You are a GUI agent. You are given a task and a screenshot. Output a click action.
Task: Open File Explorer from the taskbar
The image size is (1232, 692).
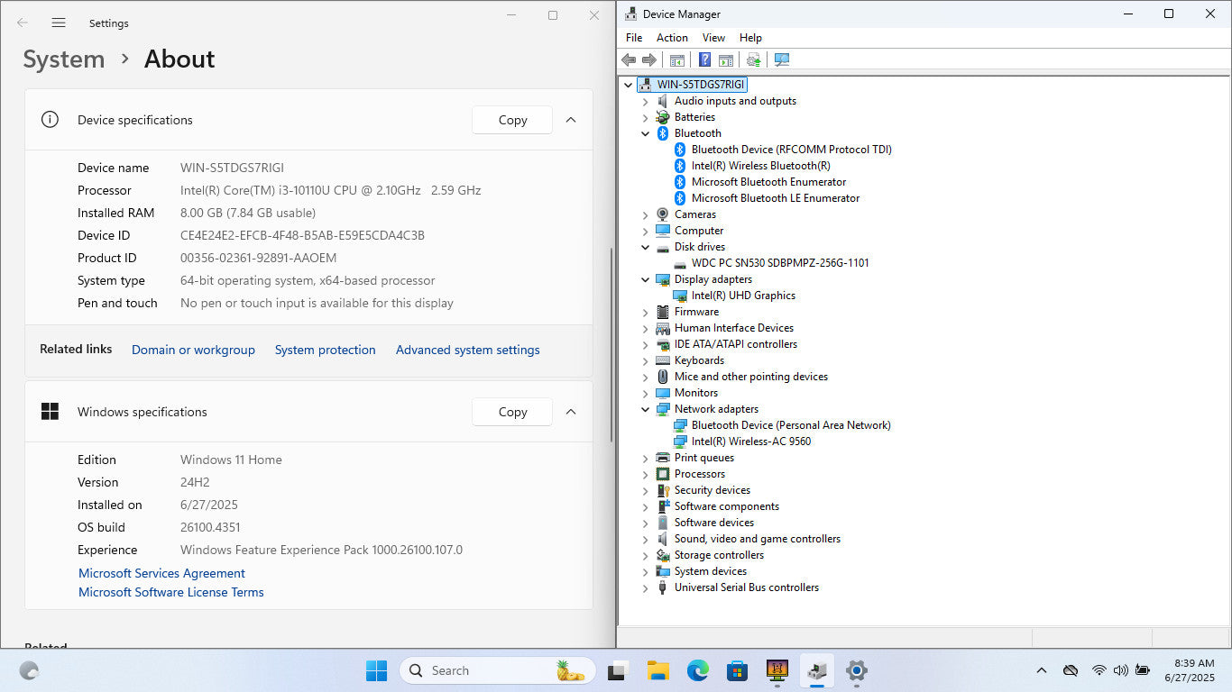657,670
